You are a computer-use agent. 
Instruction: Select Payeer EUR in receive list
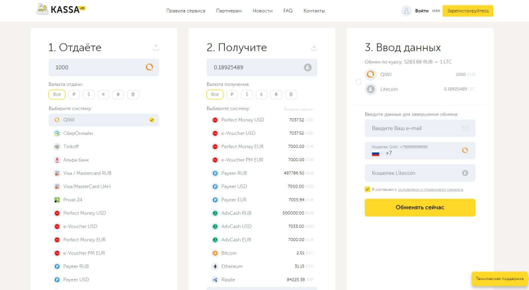[x=261, y=199]
